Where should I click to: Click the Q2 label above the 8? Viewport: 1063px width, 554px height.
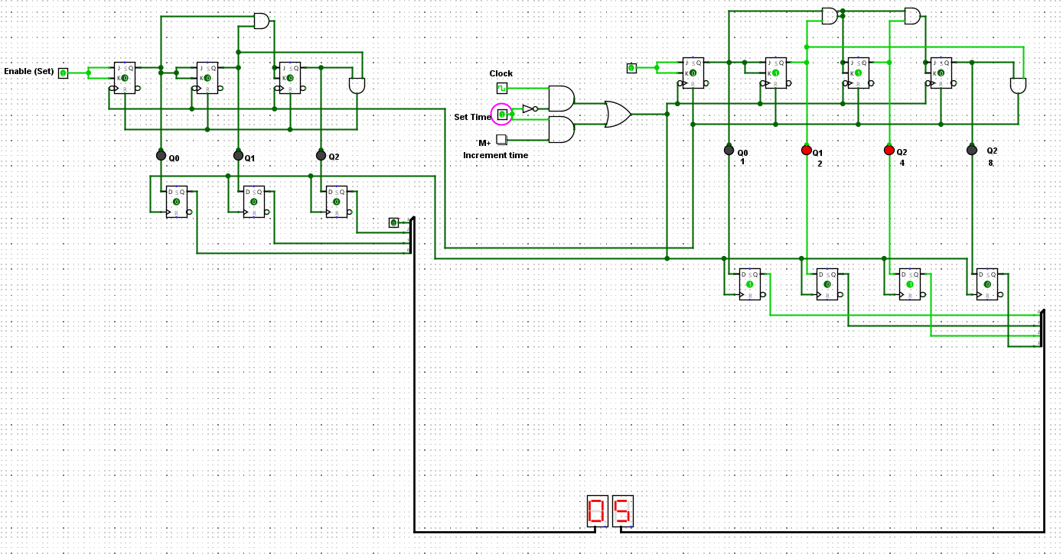point(992,151)
